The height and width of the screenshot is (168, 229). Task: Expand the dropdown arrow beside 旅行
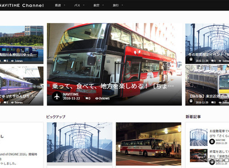tap(122, 5)
